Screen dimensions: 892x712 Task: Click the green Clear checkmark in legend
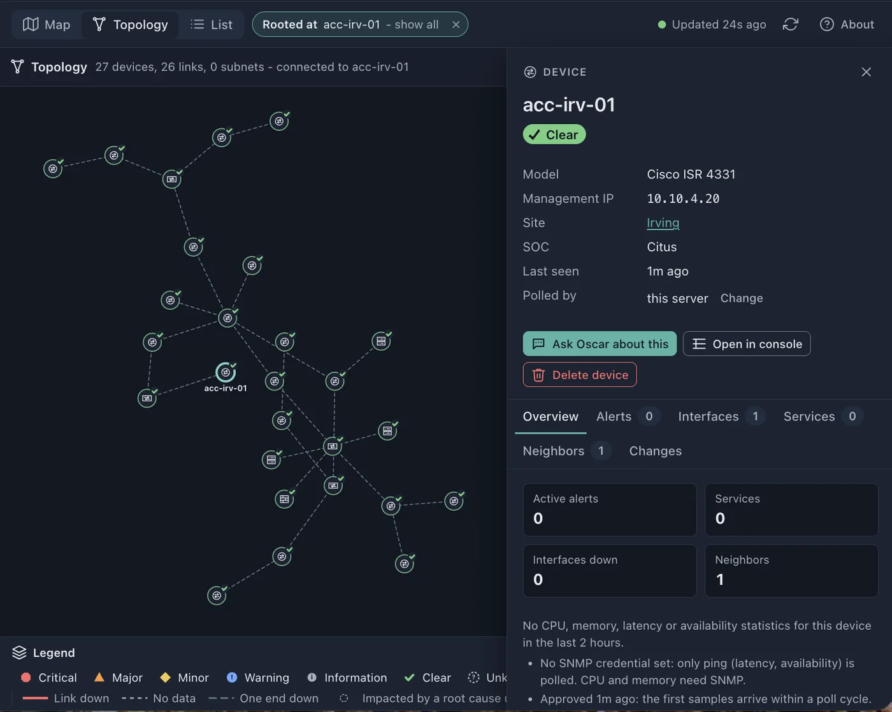point(410,678)
